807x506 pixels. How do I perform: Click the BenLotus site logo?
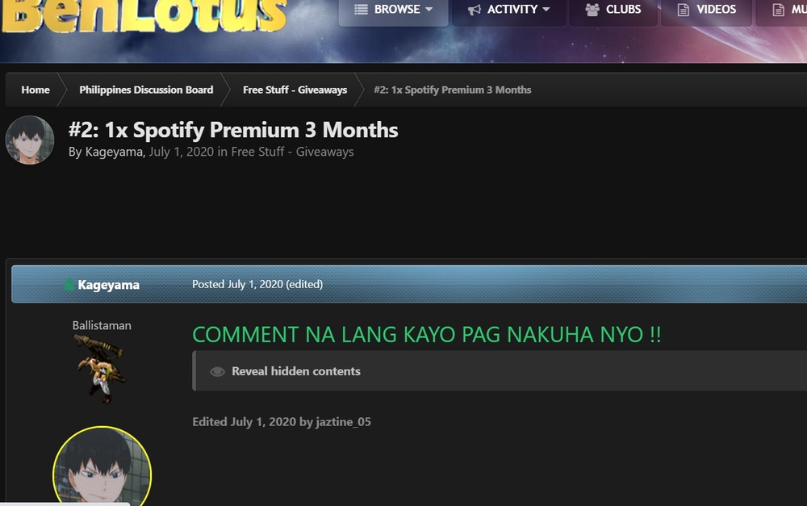point(145,16)
